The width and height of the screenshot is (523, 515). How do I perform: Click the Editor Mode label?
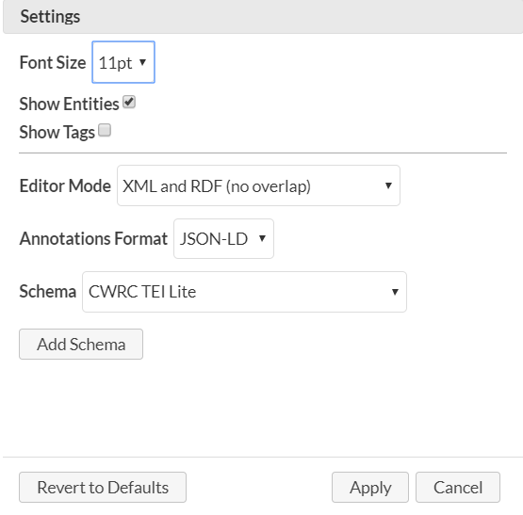[65, 185]
